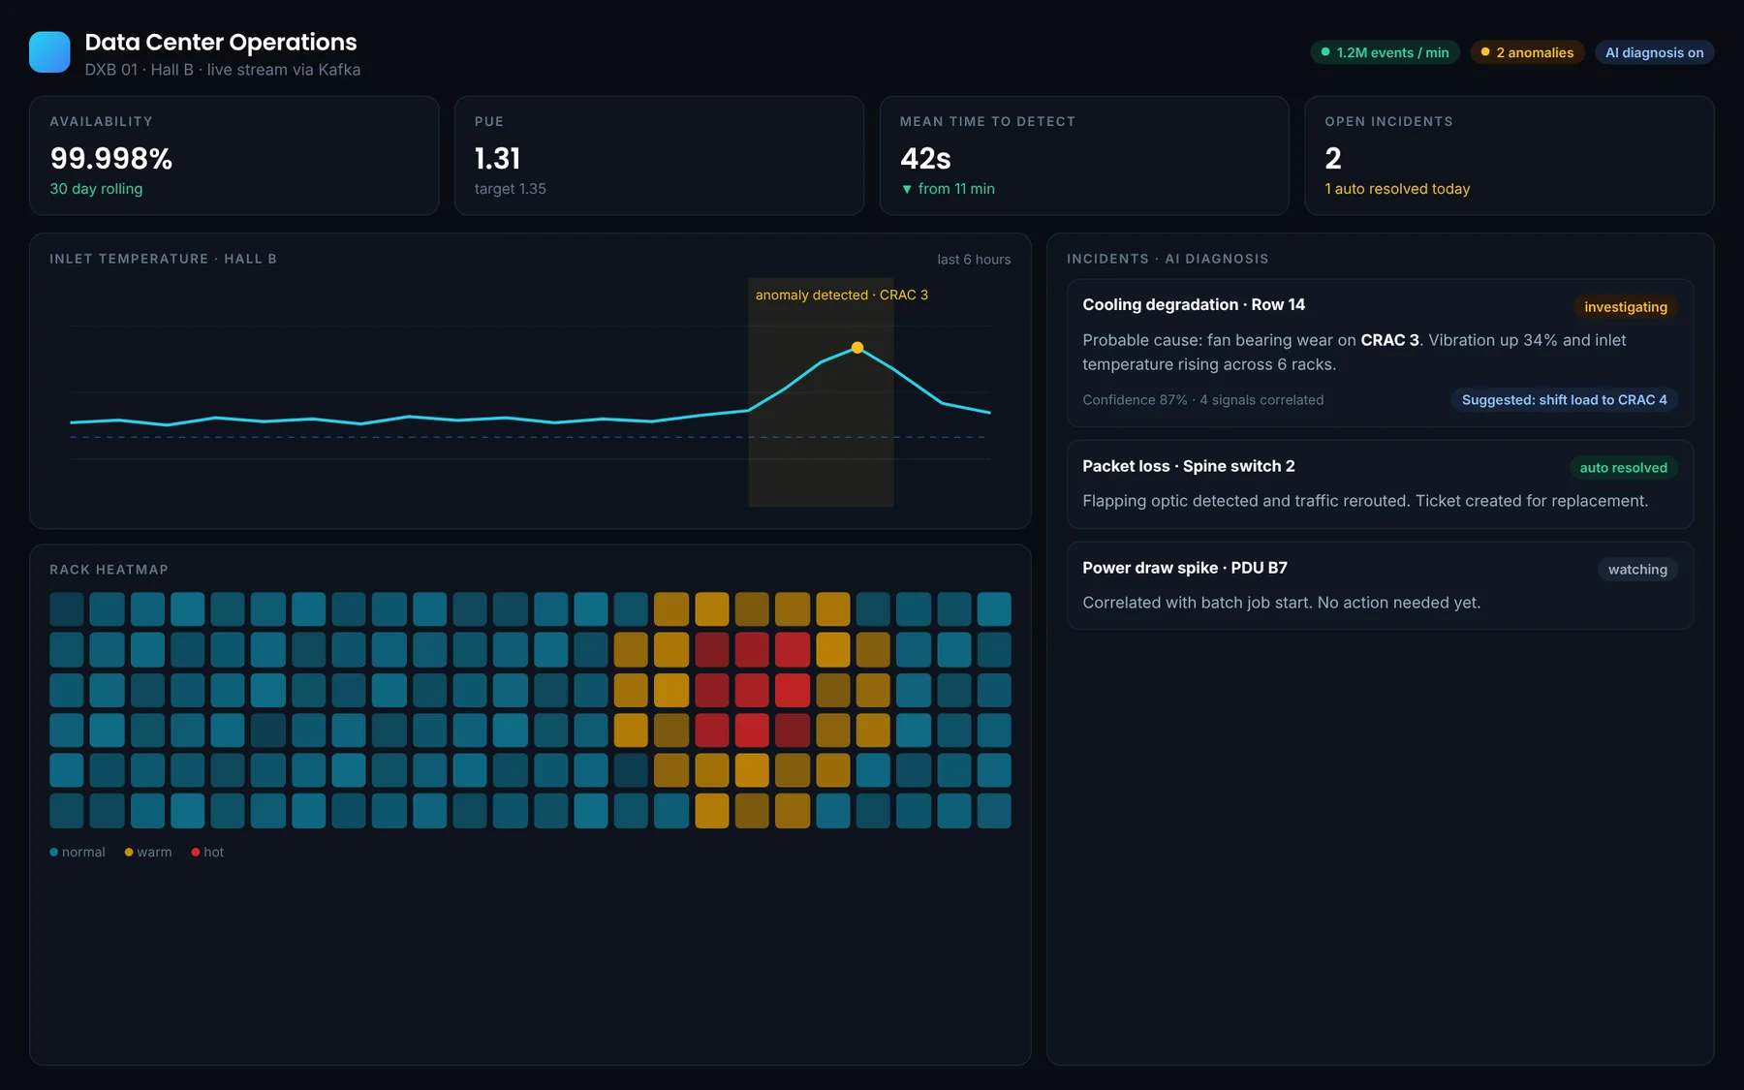Click the 'anomaly detected · CRAC 3' label
This screenshot has width=1744, height=1090.
pyautogui.click(x=841, y=295)
